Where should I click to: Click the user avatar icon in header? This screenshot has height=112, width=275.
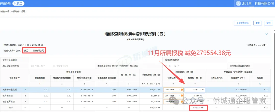tap(238, 3)
